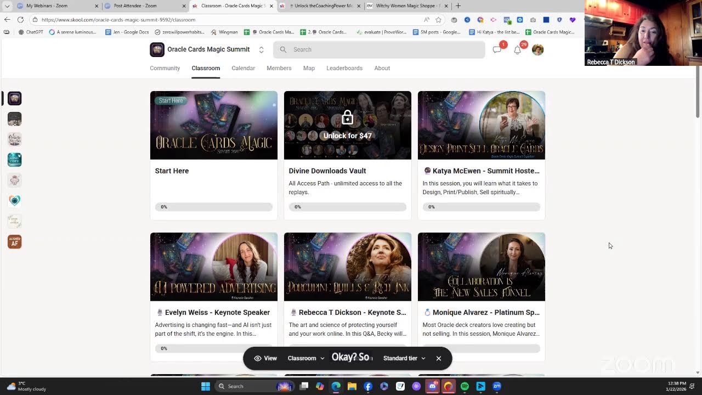Viewport: 702px width, 395px height.
Task: Go back with the browser back arrow
Action: point(7,20)
